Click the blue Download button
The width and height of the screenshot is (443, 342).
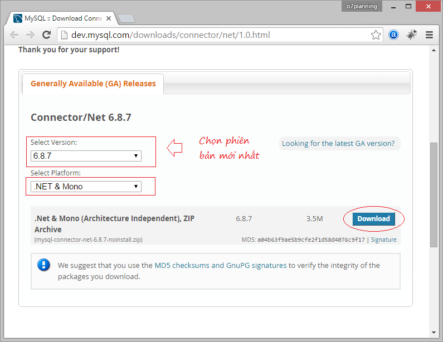pos(373,219)
